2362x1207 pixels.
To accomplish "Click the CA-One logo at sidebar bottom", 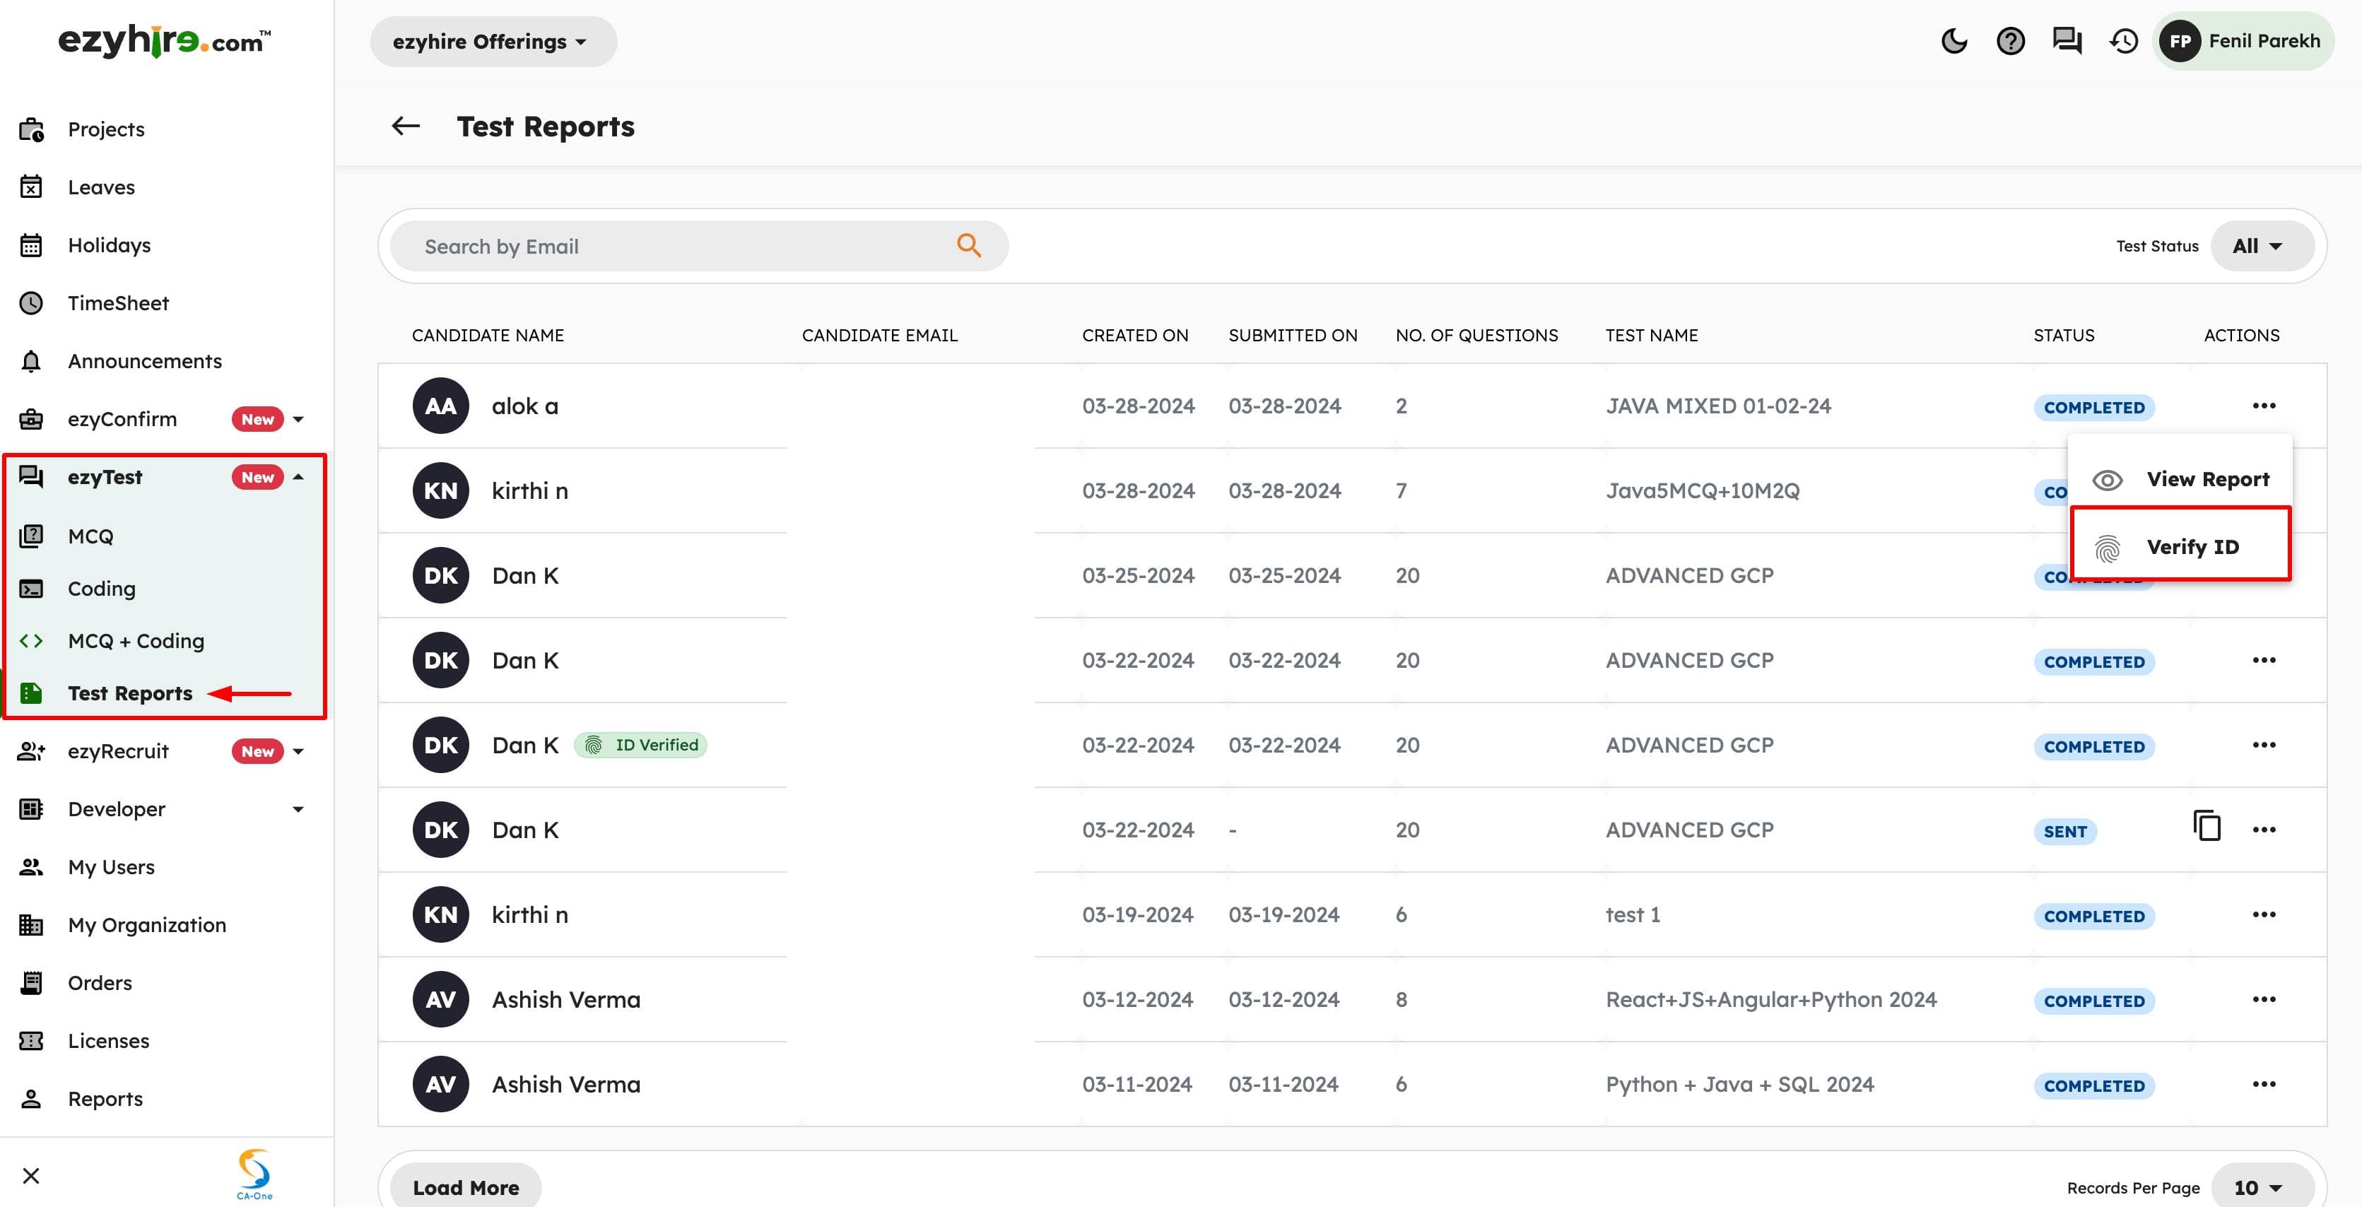I will click(x=254, y=1174).
